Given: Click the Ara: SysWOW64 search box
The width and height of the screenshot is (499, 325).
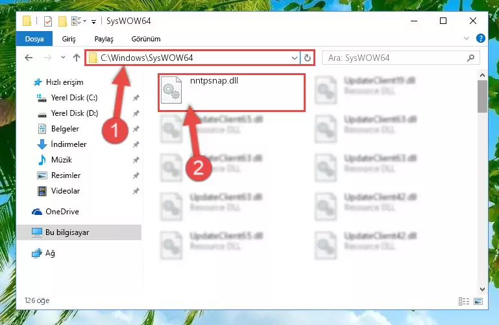Looking at the screenshot, I should coord(400,58).
